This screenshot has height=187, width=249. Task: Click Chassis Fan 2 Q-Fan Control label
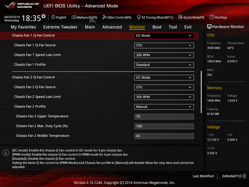33,77
